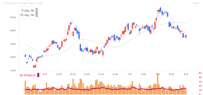Click the "25-day MA" legend label
This screenshot has width=203, height=95.
(27, 15)
